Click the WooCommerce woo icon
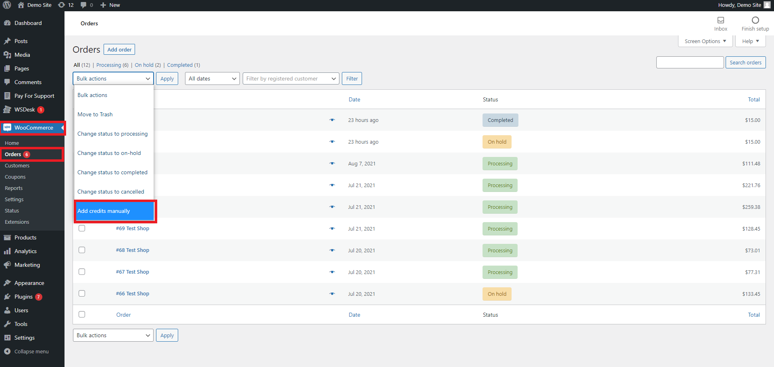This screenshot has width=774, height=367. [x=7, y=128]
